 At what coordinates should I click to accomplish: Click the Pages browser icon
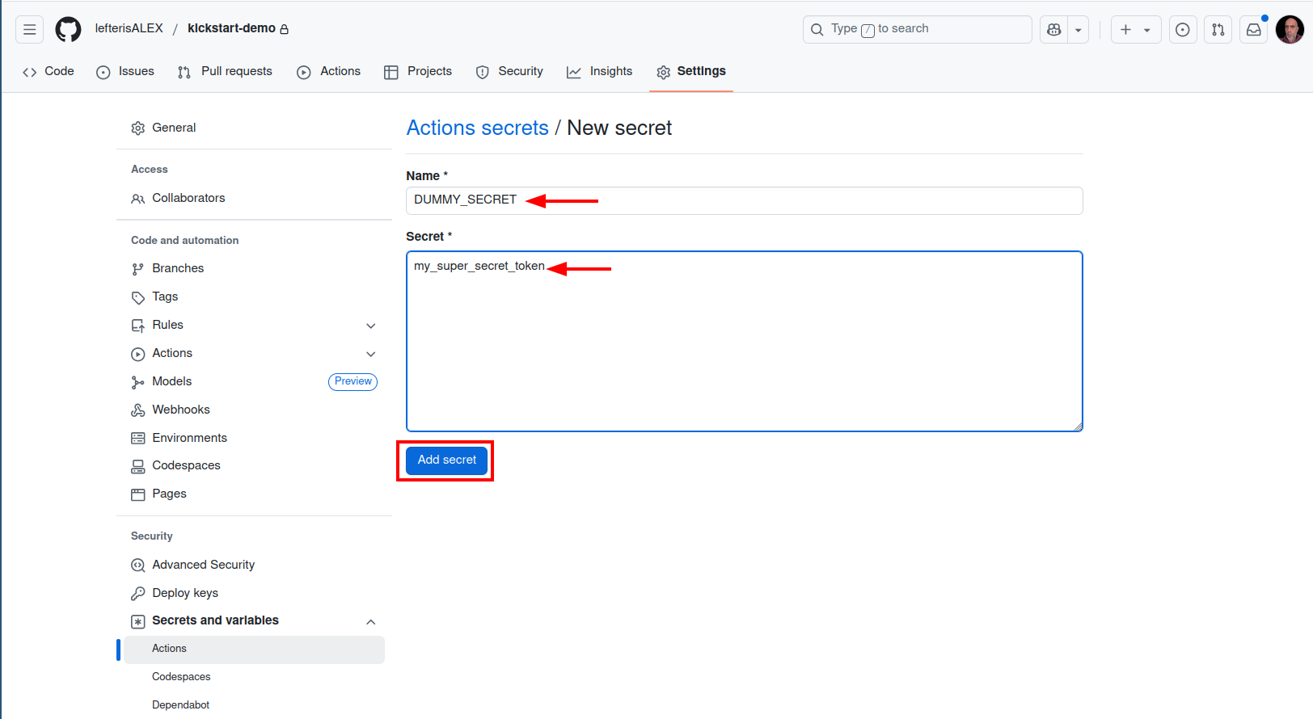tap(137, 494)
